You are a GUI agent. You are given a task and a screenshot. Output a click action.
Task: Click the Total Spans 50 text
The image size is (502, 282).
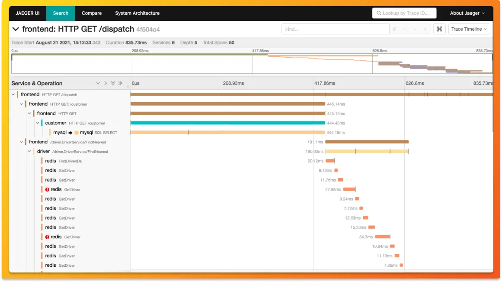point(218,43)
